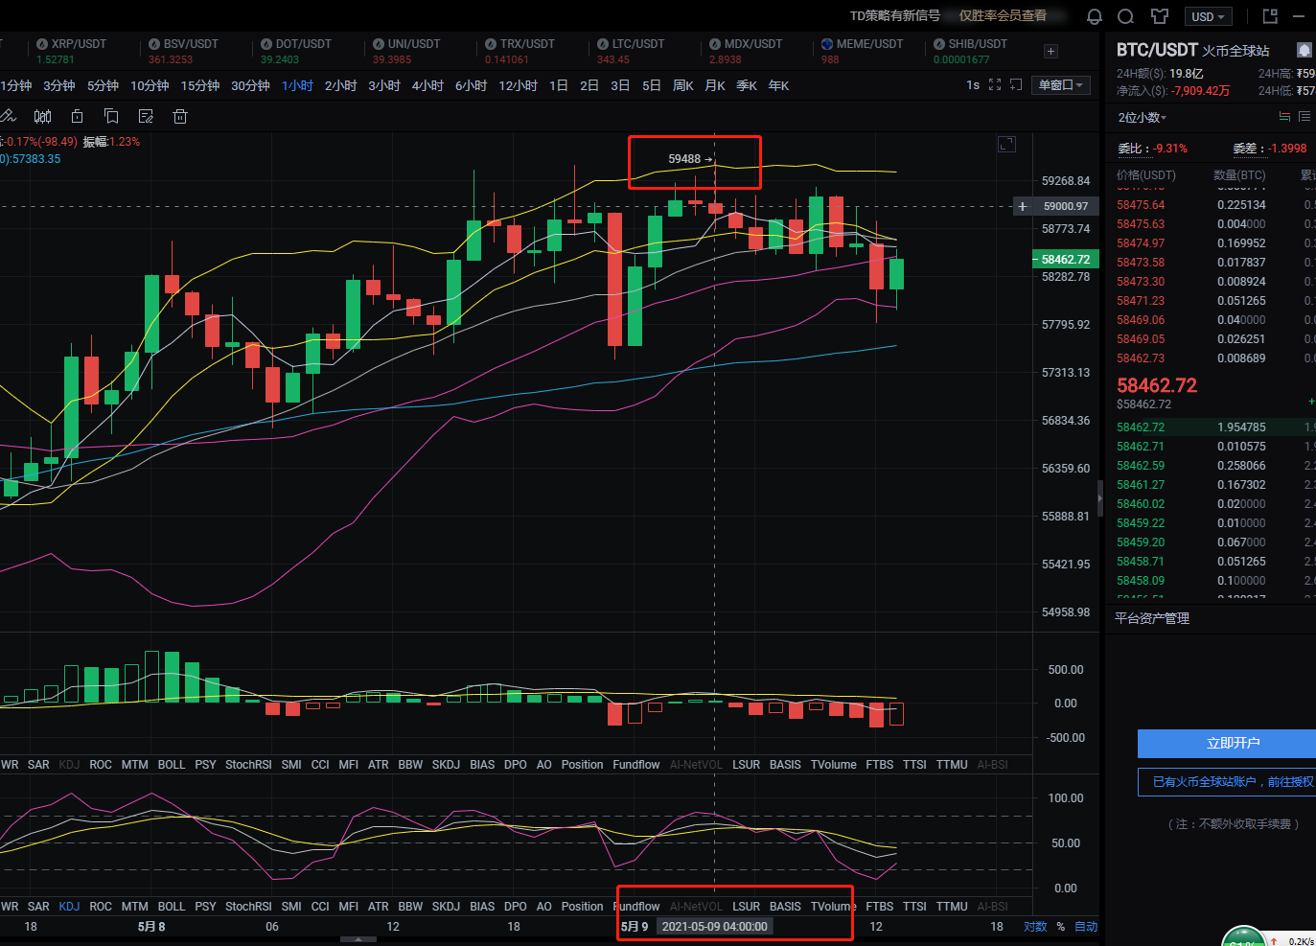The height and width of the screenshot is (946, 1316).
Task: Open the skin theme shirt icon
Action: pyautogui.click(x=1160, y=16)
